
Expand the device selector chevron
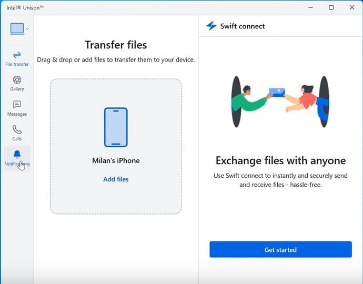27,29
